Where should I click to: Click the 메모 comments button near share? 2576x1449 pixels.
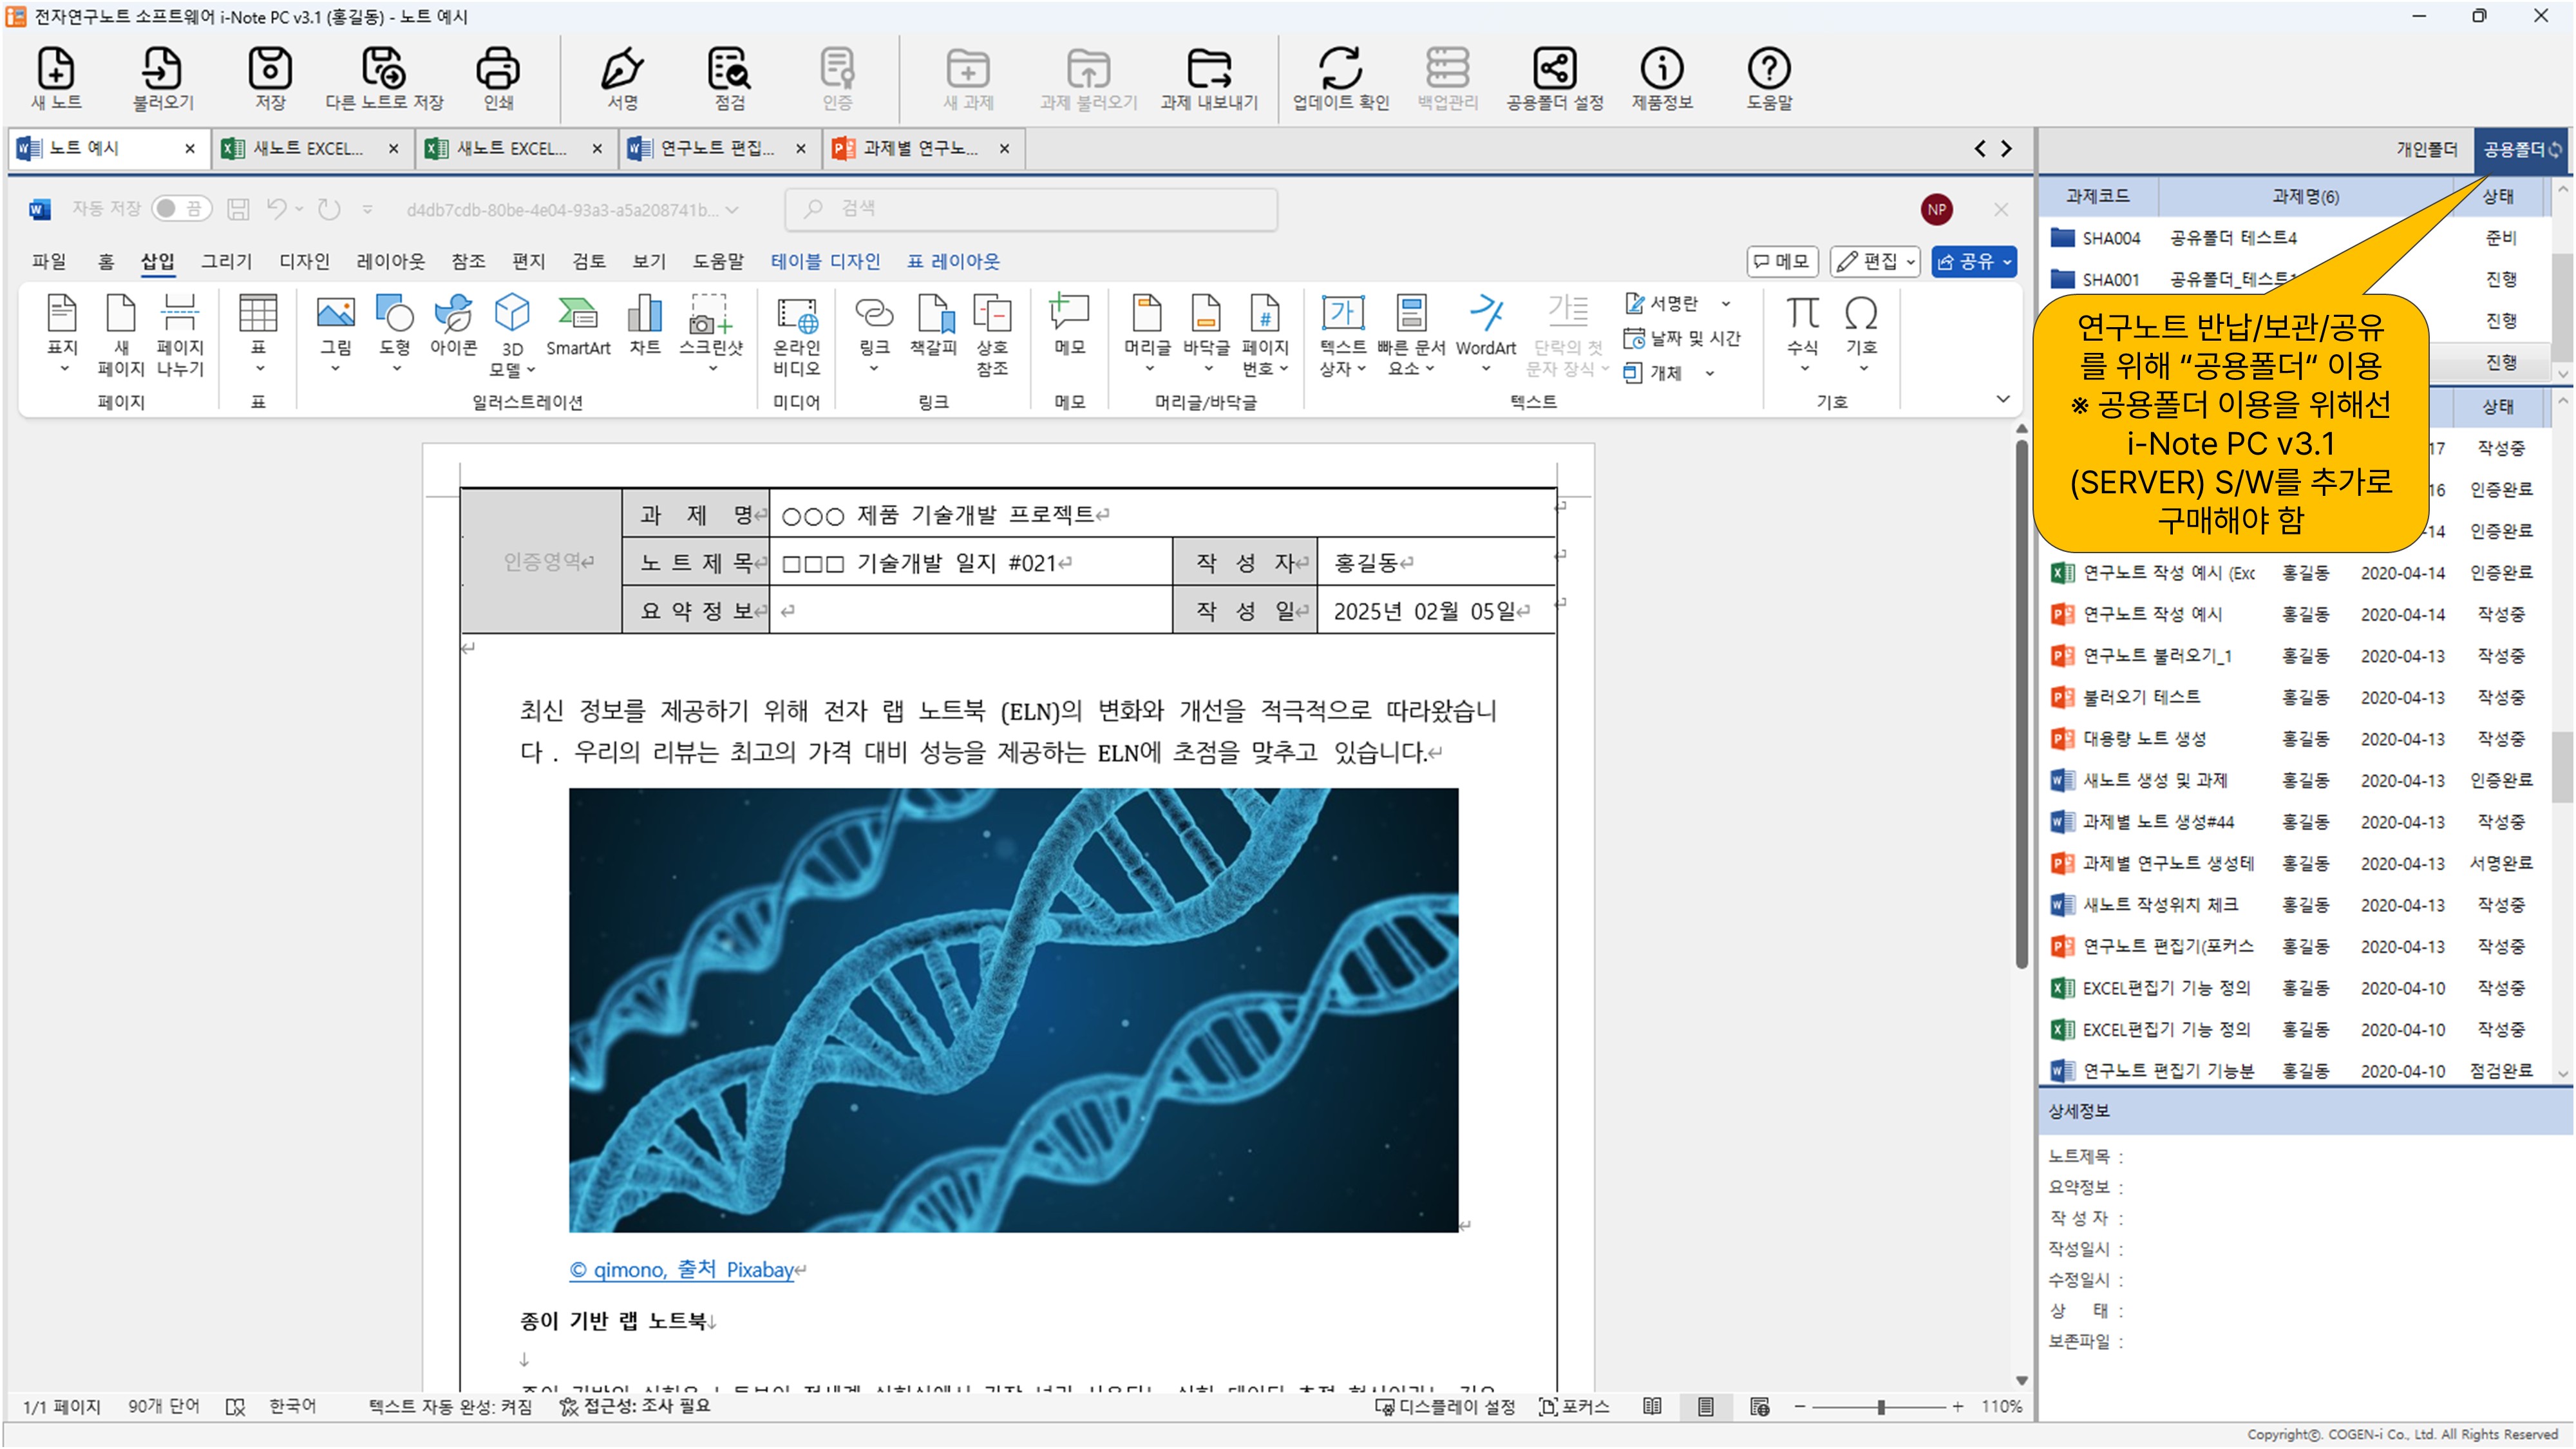[x=1782, y=261]
